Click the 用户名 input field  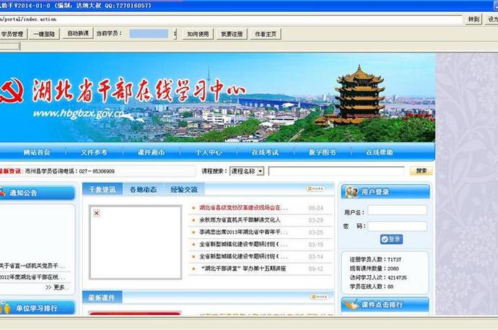(397, 211)
